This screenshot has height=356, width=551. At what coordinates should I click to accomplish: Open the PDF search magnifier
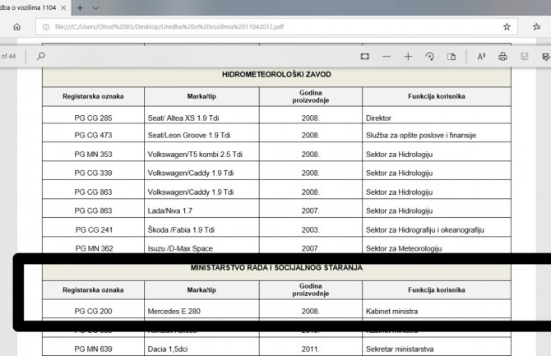click(x=41, y=56)
